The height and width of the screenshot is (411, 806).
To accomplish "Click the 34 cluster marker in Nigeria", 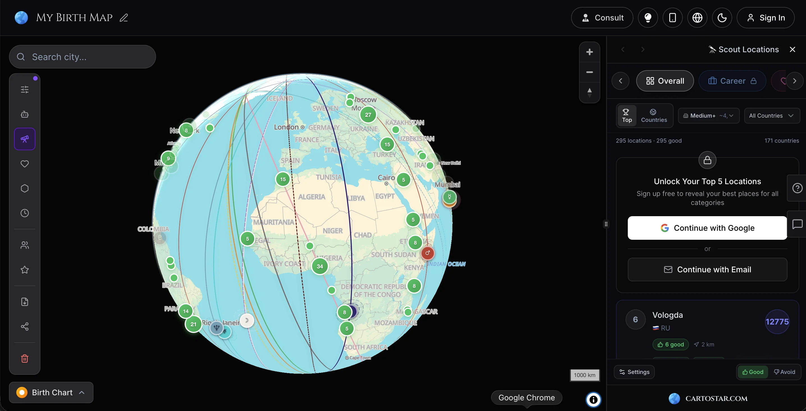I will (x=319, y=266).
